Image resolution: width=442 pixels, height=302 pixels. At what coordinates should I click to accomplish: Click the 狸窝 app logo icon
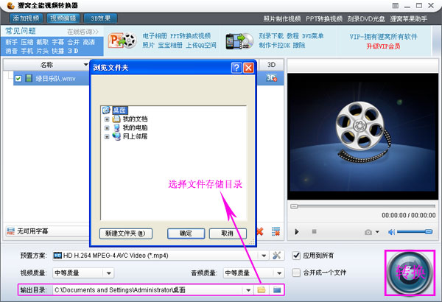click(10, 6)
